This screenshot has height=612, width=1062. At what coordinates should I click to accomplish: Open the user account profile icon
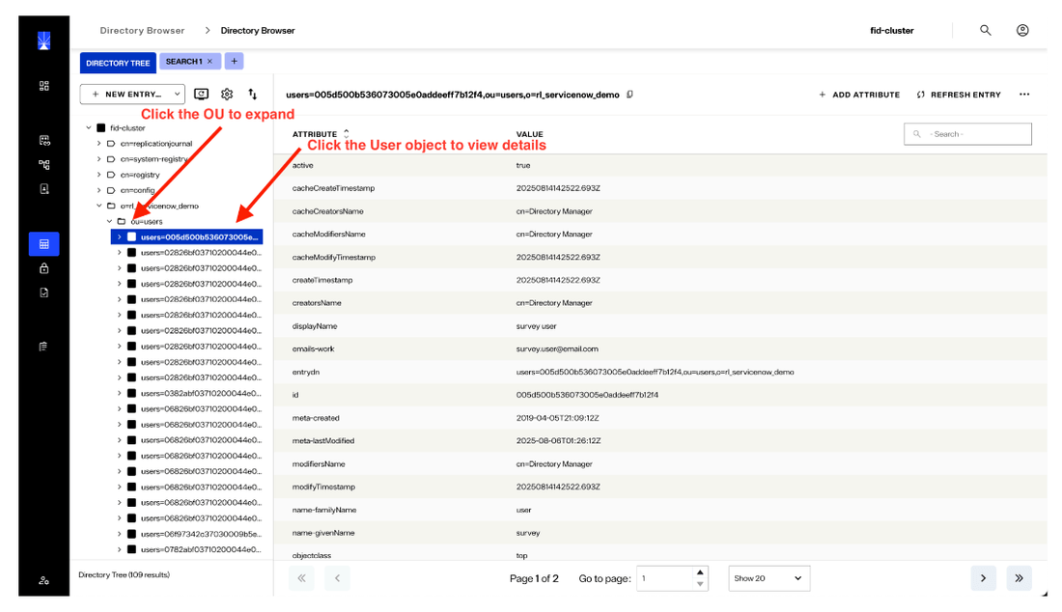click(x=1022, y=31)
